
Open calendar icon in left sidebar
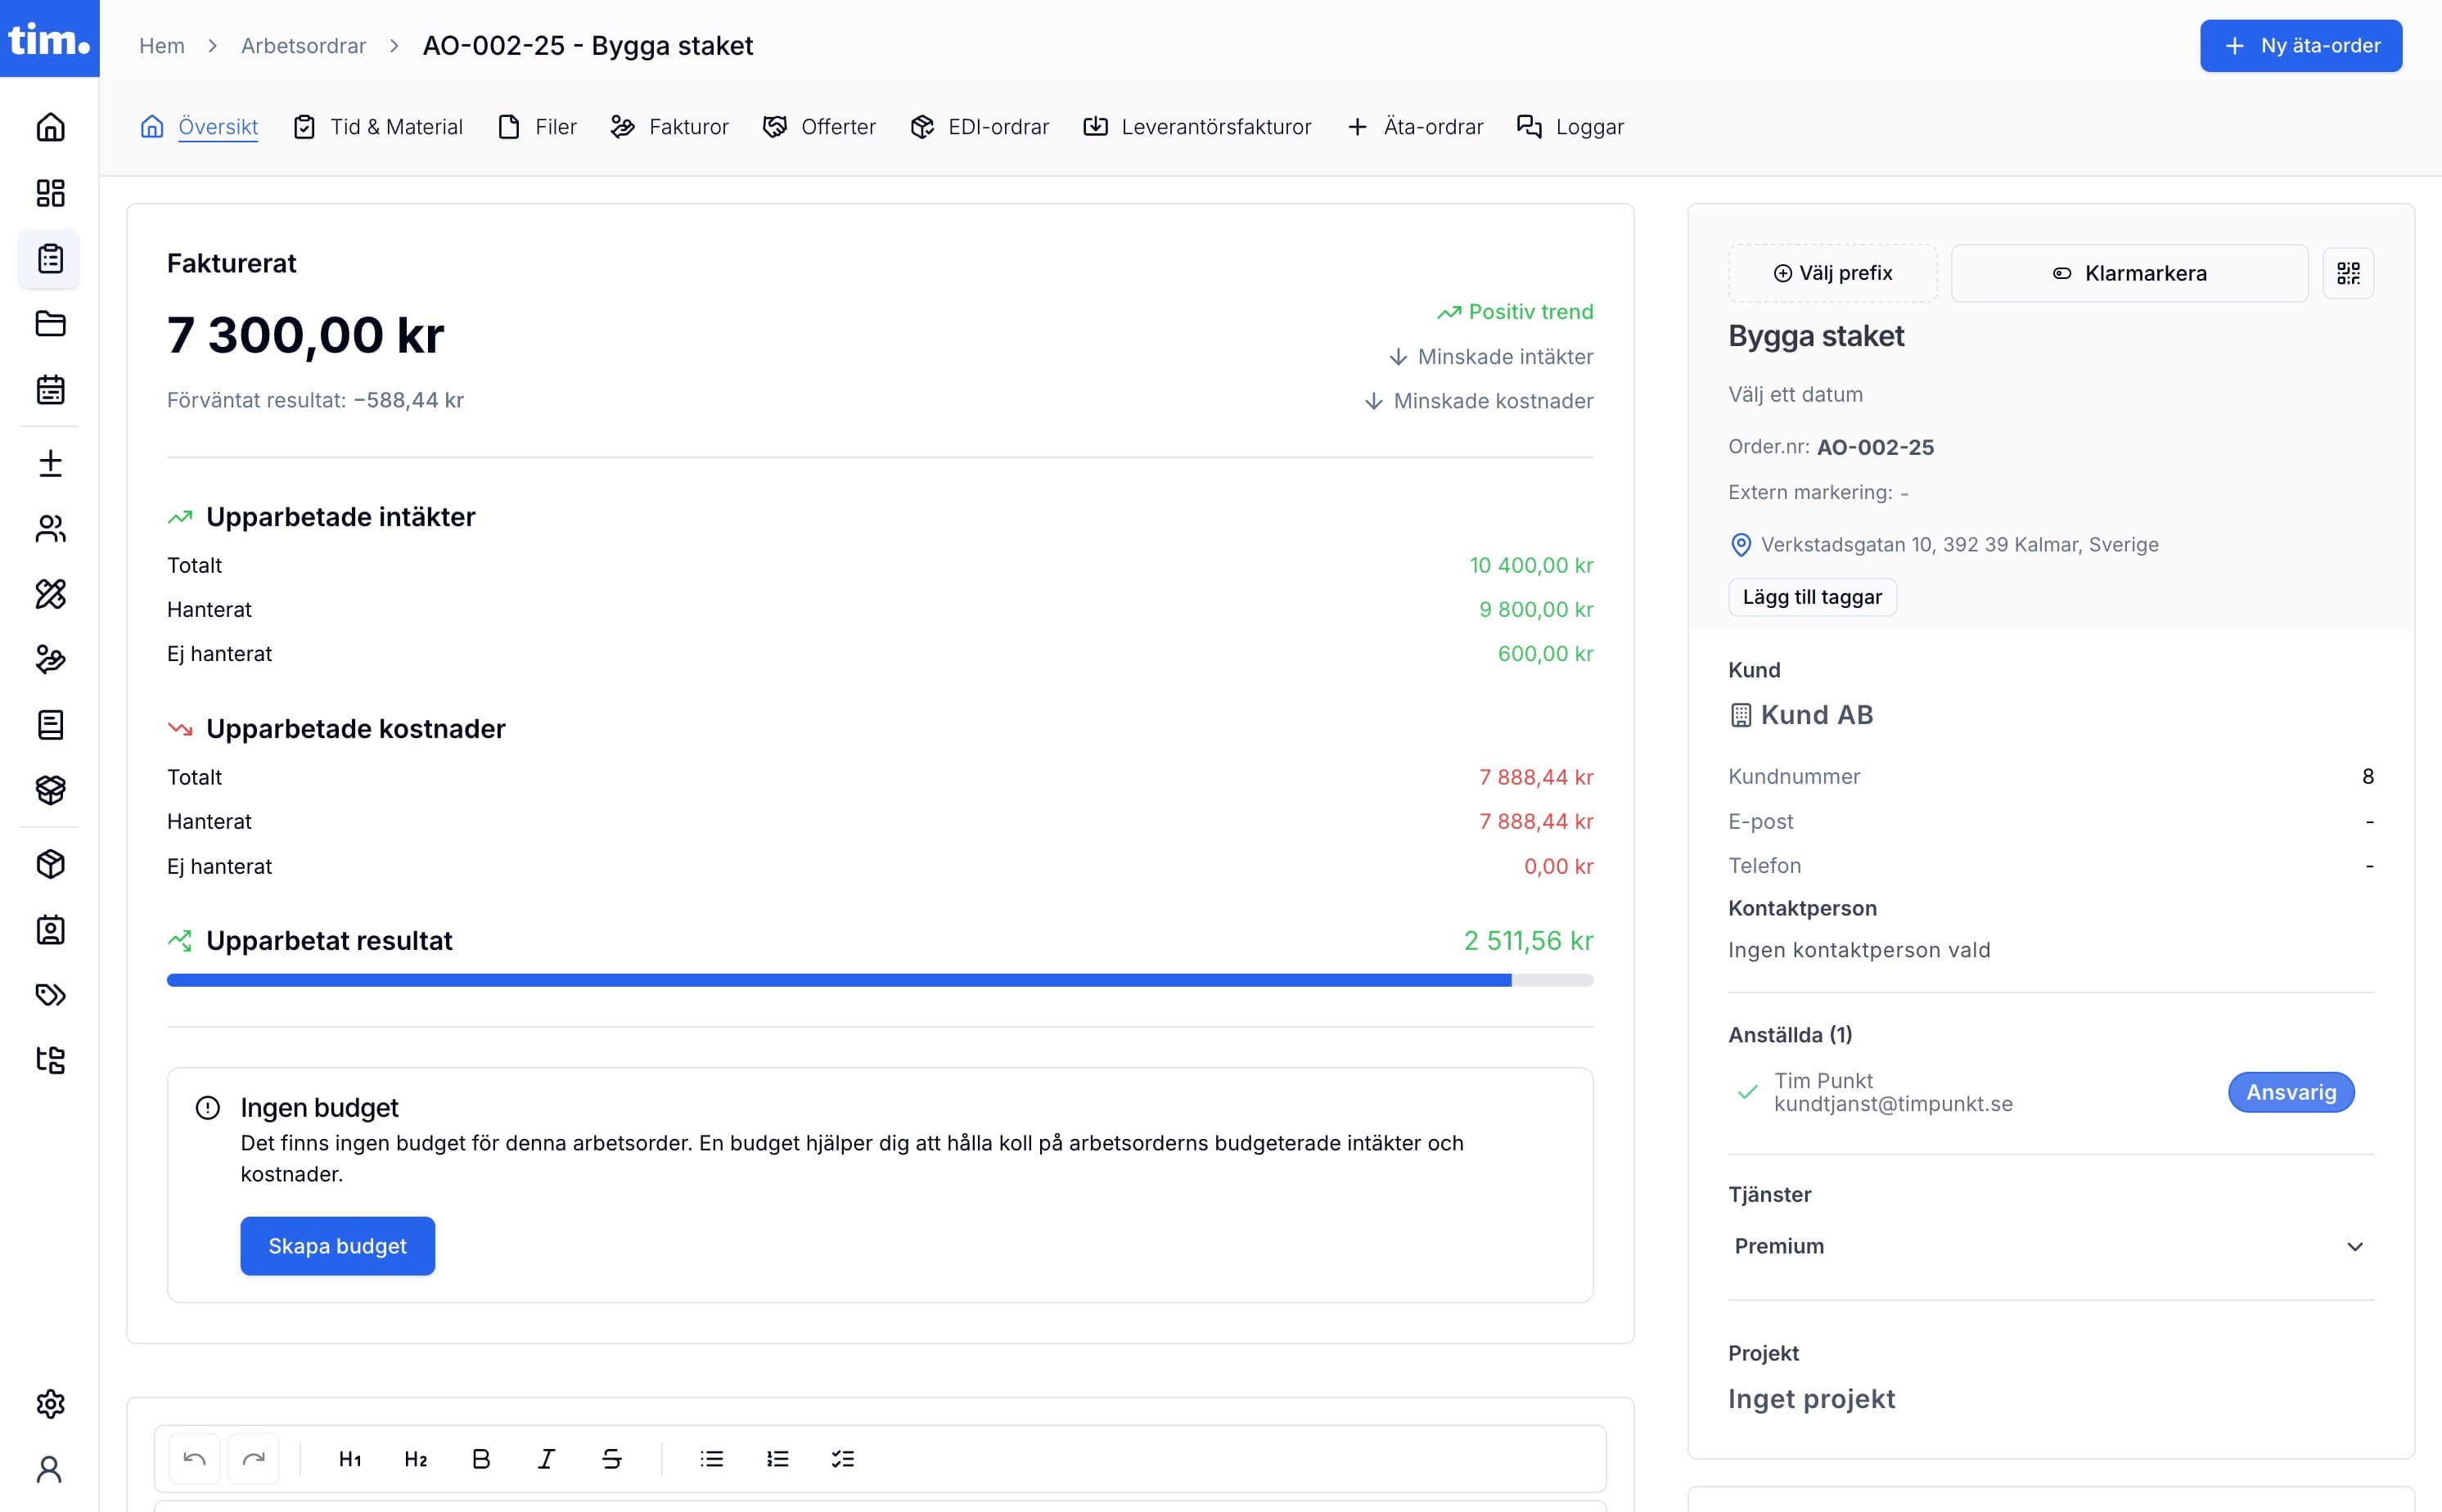[x=50, y=390]
